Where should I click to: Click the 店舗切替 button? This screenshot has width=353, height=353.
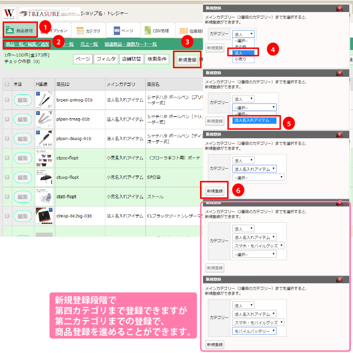[x=131, y=59]
